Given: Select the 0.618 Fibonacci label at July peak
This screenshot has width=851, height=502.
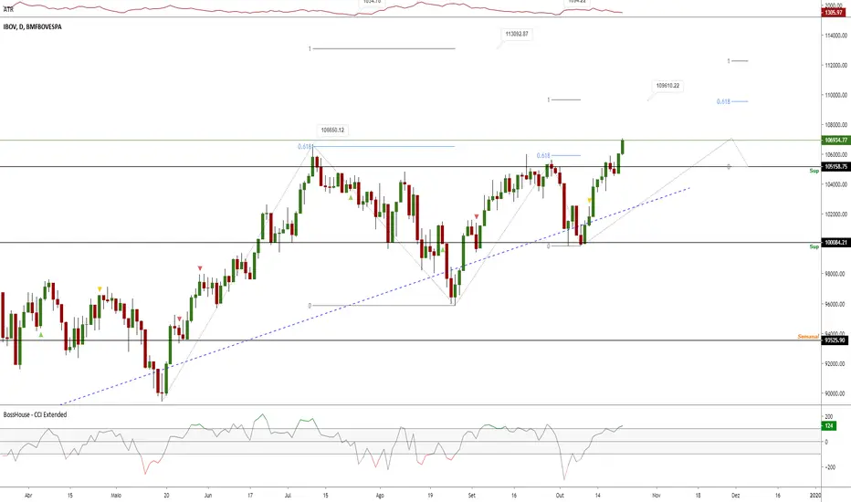Looking at the screenshot, I should 304,147.
